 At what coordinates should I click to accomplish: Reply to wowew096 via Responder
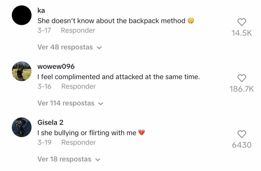pyautogui.click(x=79, y=87)
